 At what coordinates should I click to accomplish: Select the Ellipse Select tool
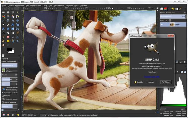click(8, 13)
